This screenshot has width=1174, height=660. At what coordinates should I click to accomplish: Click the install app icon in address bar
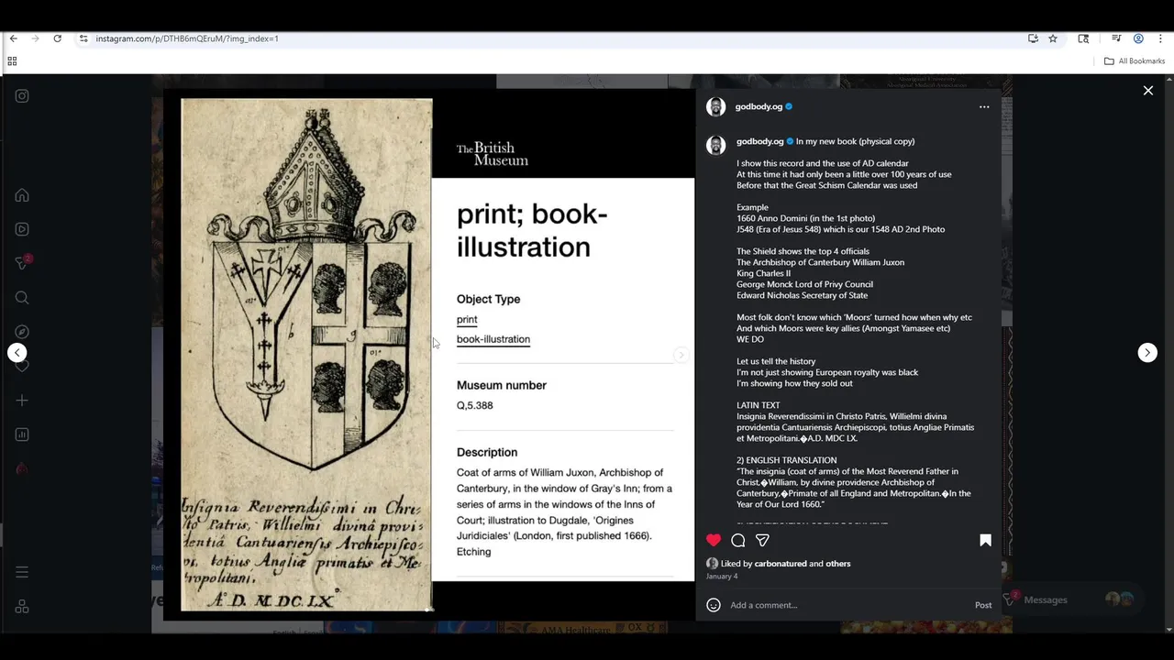[1033, 38]
